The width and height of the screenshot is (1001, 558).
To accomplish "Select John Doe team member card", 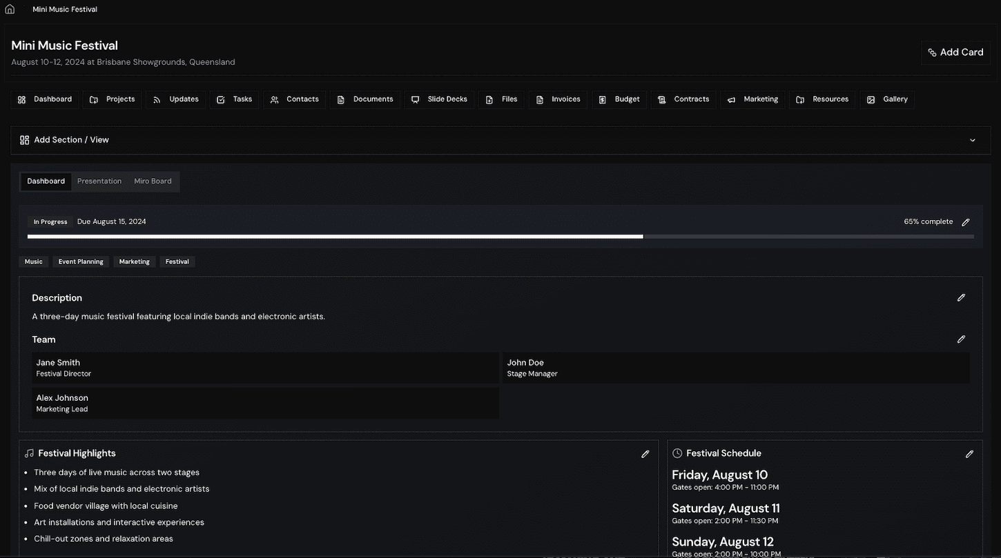I will (x=736, y=368).
